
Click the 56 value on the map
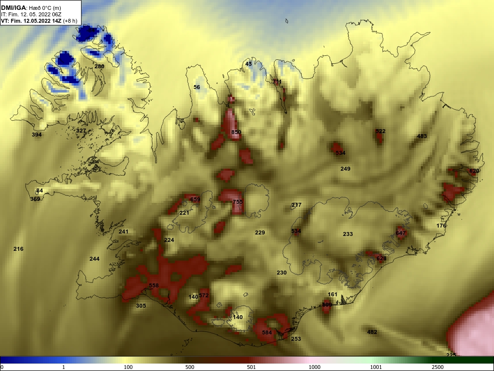pyautogui.click(x=197, y=87)
